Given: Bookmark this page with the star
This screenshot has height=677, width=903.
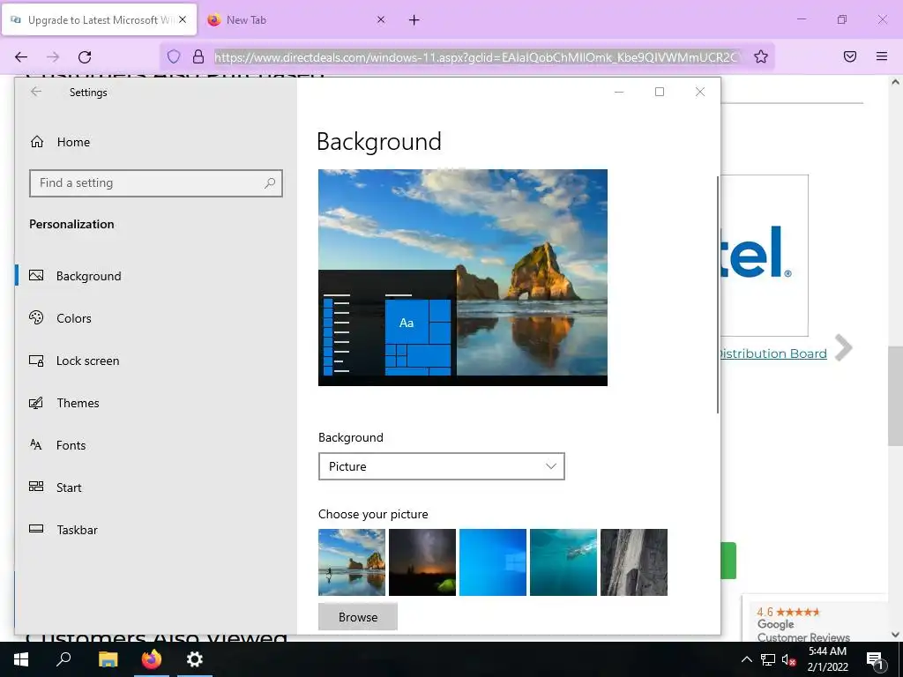Looking at the screenshot, I should pos(761,56).
